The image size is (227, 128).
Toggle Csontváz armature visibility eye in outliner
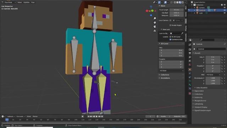click(x=225, y=10)
